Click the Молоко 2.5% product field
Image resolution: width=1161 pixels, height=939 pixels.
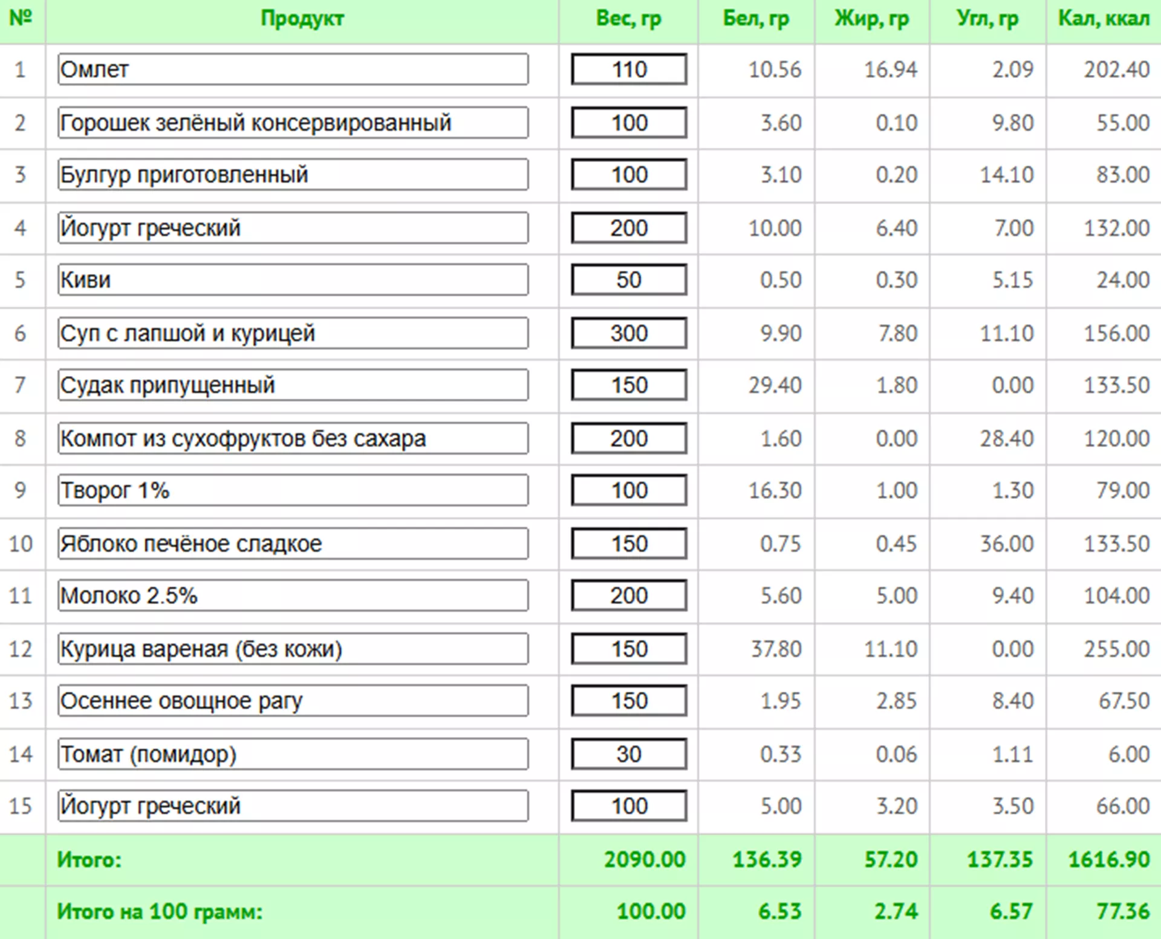(x=293, y=596)
